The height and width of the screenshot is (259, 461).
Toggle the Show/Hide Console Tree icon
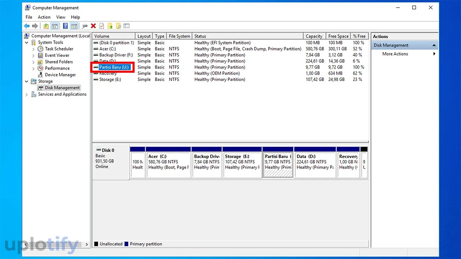coord(55,26)
